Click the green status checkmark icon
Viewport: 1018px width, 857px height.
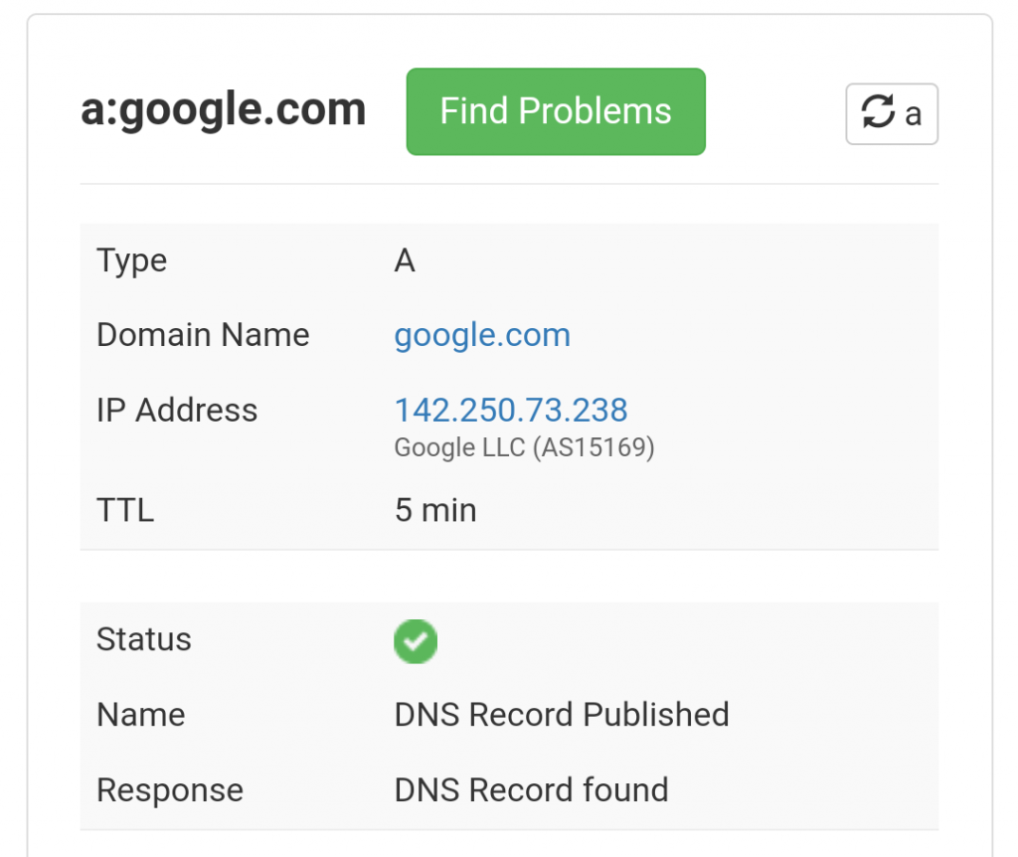tap(416, 641)
